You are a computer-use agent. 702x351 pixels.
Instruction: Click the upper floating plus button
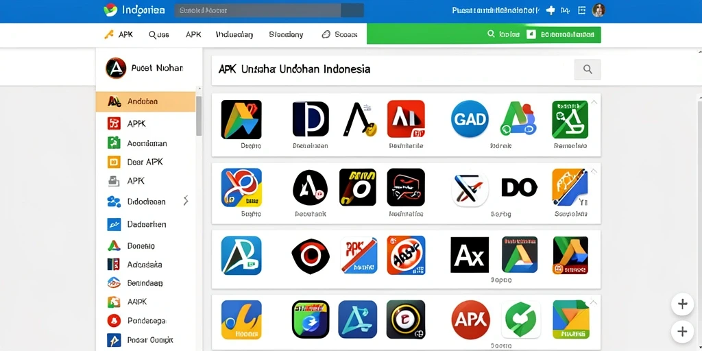click(x=682, y=304)
